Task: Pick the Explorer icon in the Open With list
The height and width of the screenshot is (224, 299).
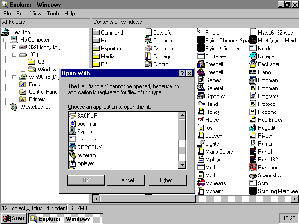Action: tap(72, 132)
